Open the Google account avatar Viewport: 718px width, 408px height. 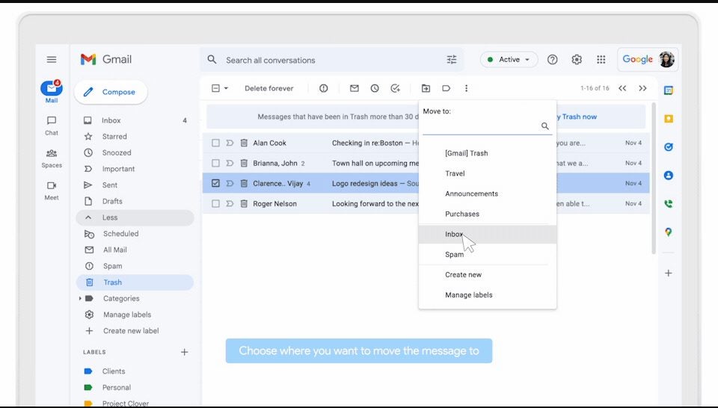click(x=666, y=60)
